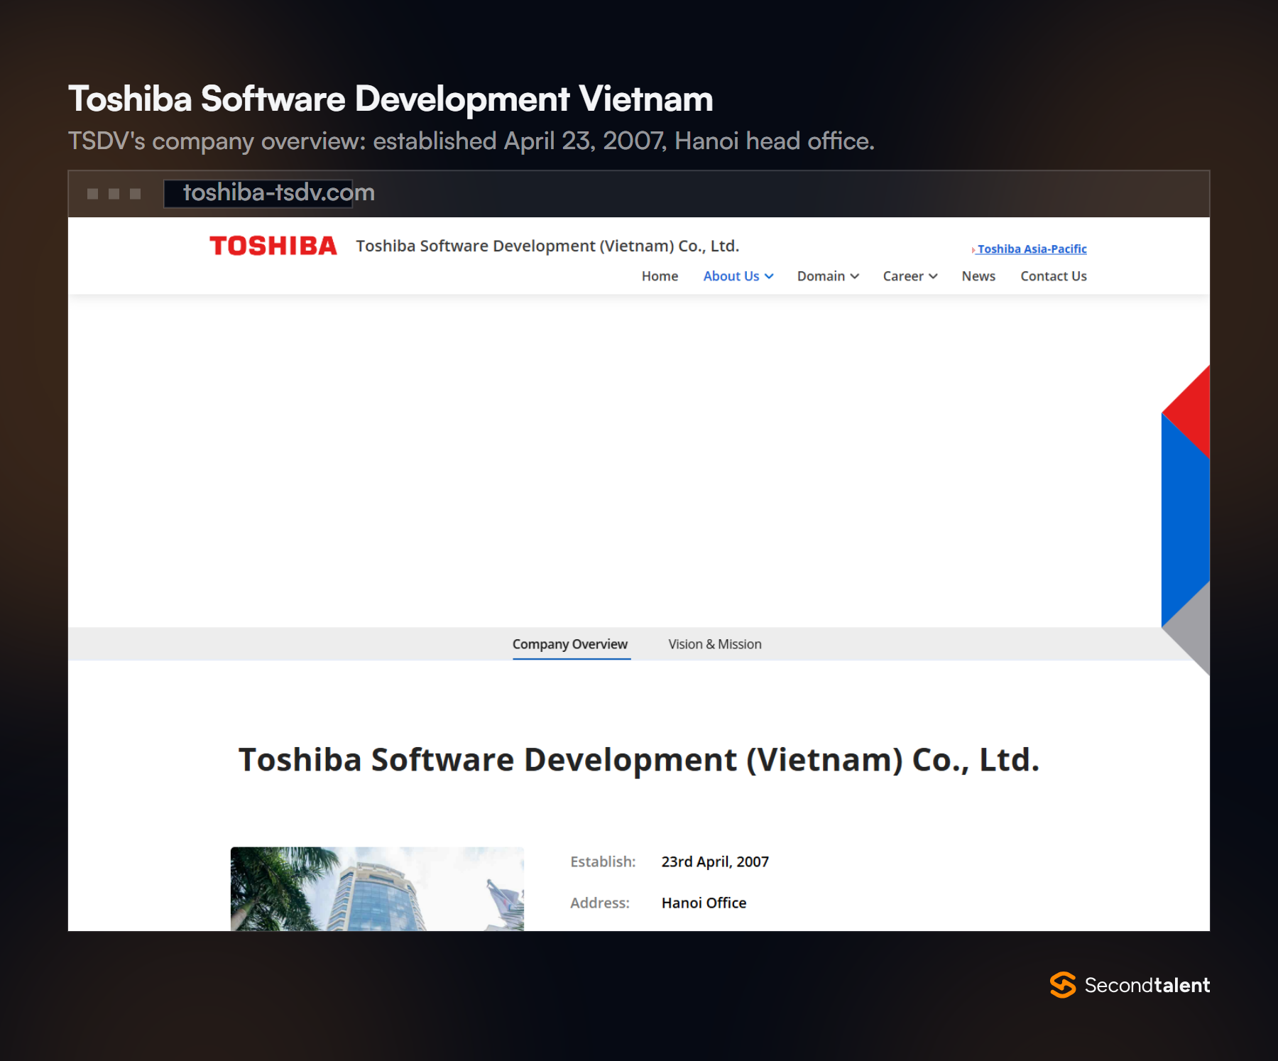This screenshot has width=1278, height=1061.
Task: Click the office building photo thumbnail
Action: [x=377, y=889]
